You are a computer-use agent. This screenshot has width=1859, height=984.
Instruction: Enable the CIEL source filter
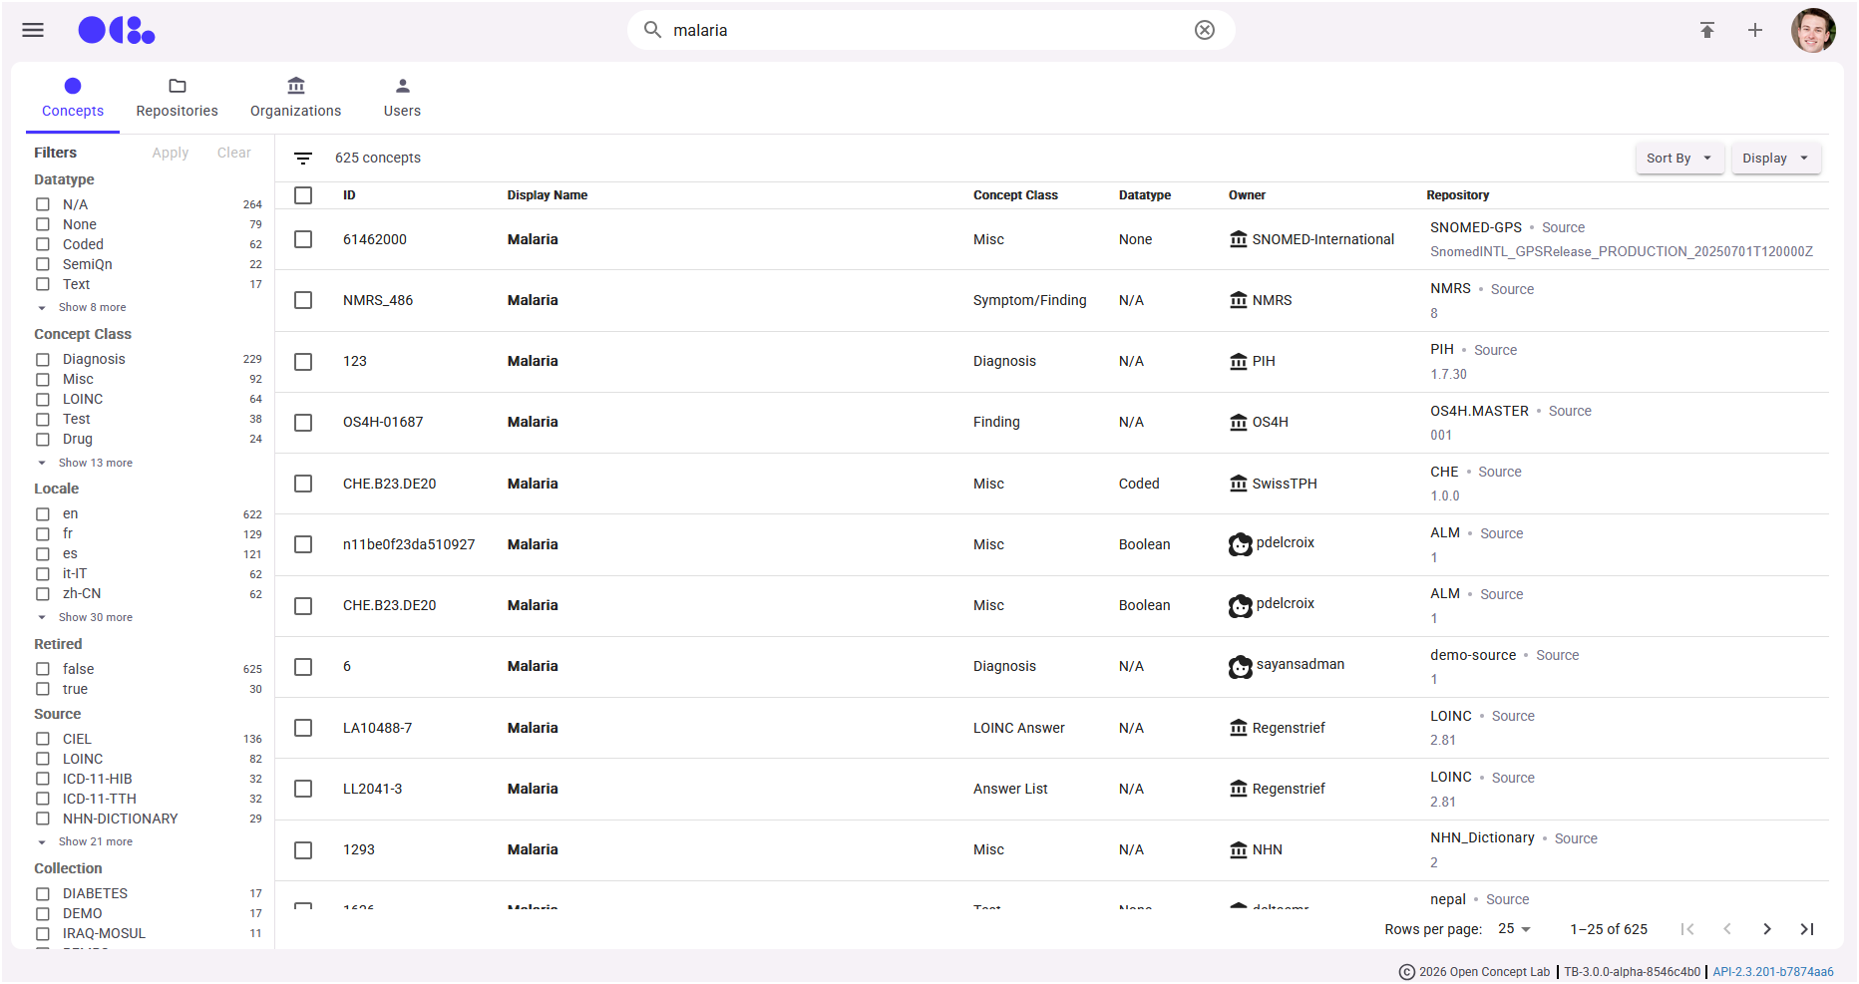(x=43, y=739)
